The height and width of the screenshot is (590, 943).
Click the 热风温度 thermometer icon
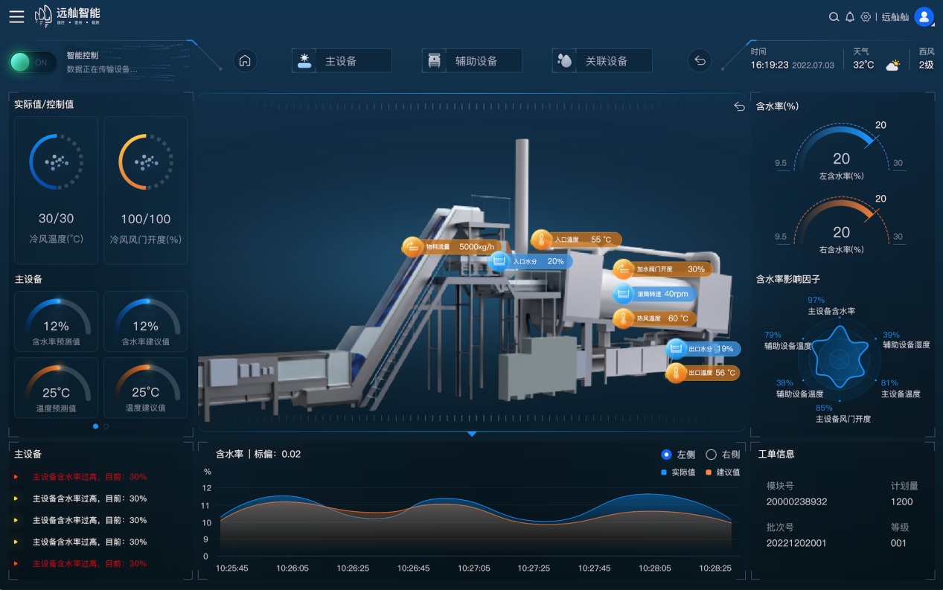coord(622,318)
